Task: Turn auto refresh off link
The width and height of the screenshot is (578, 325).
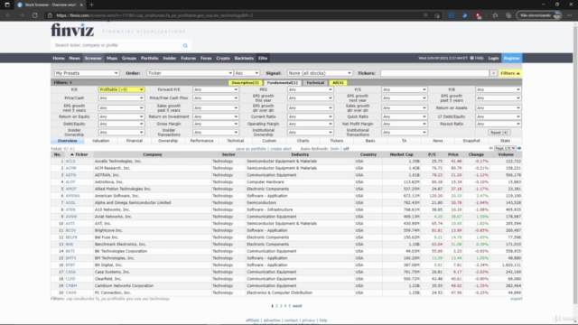Action: point(346,149)
